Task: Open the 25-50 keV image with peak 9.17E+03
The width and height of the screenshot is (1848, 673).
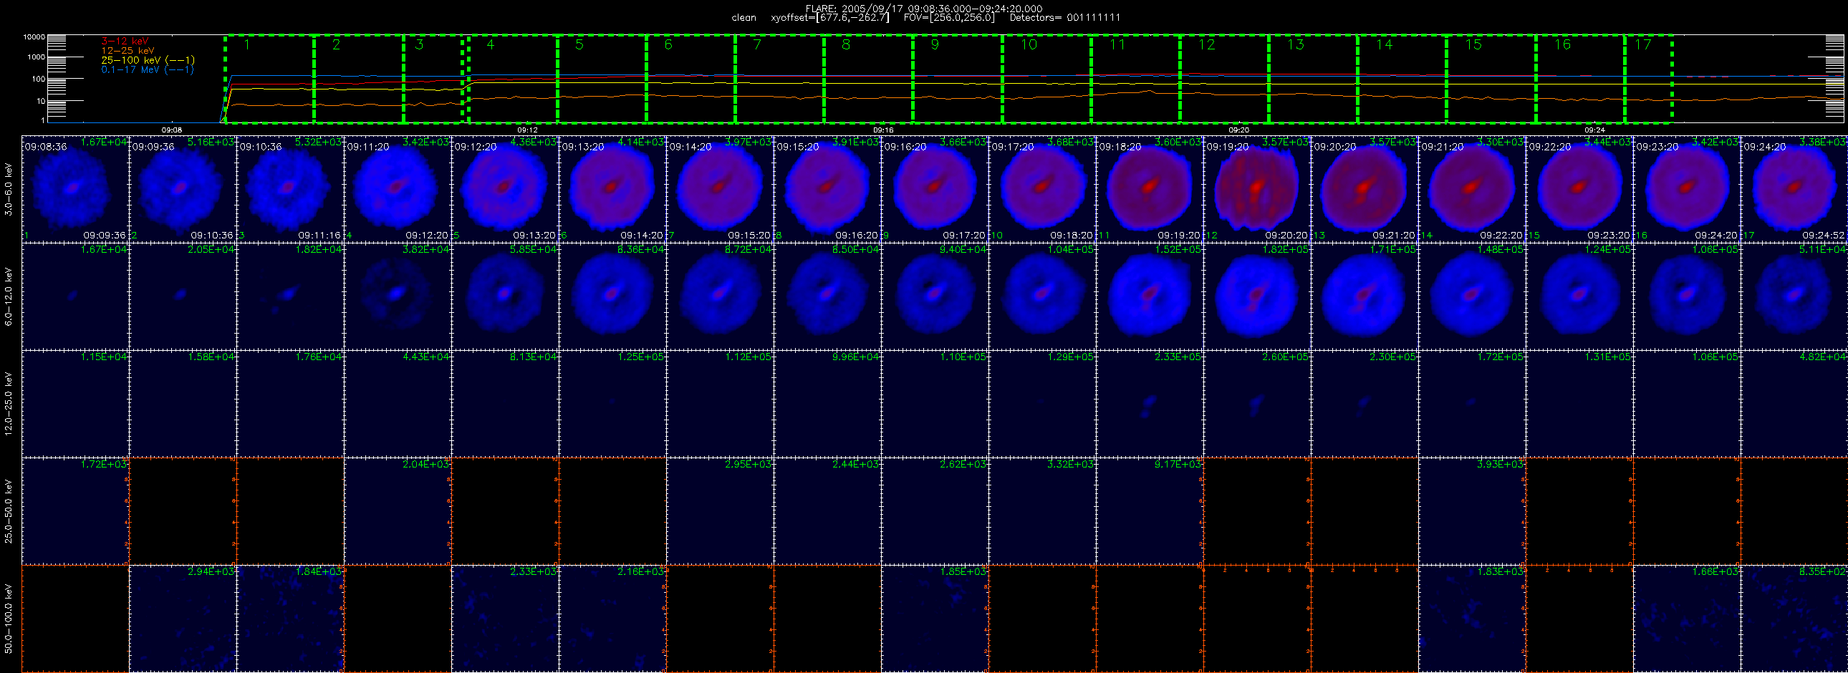Action: pyautogui.click(x=1150, y=511)
